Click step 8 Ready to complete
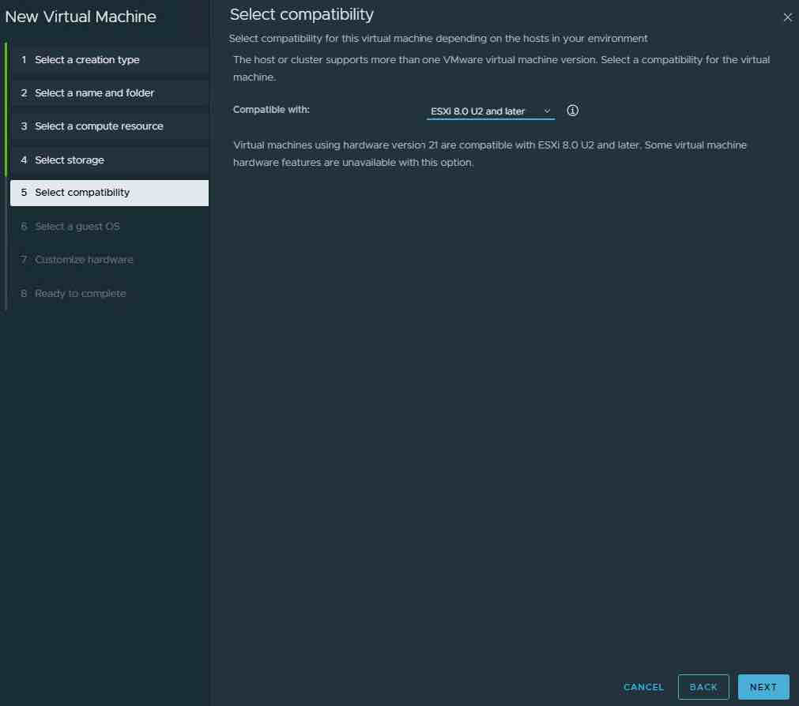799x706 pixels. [x=80, y=294]
